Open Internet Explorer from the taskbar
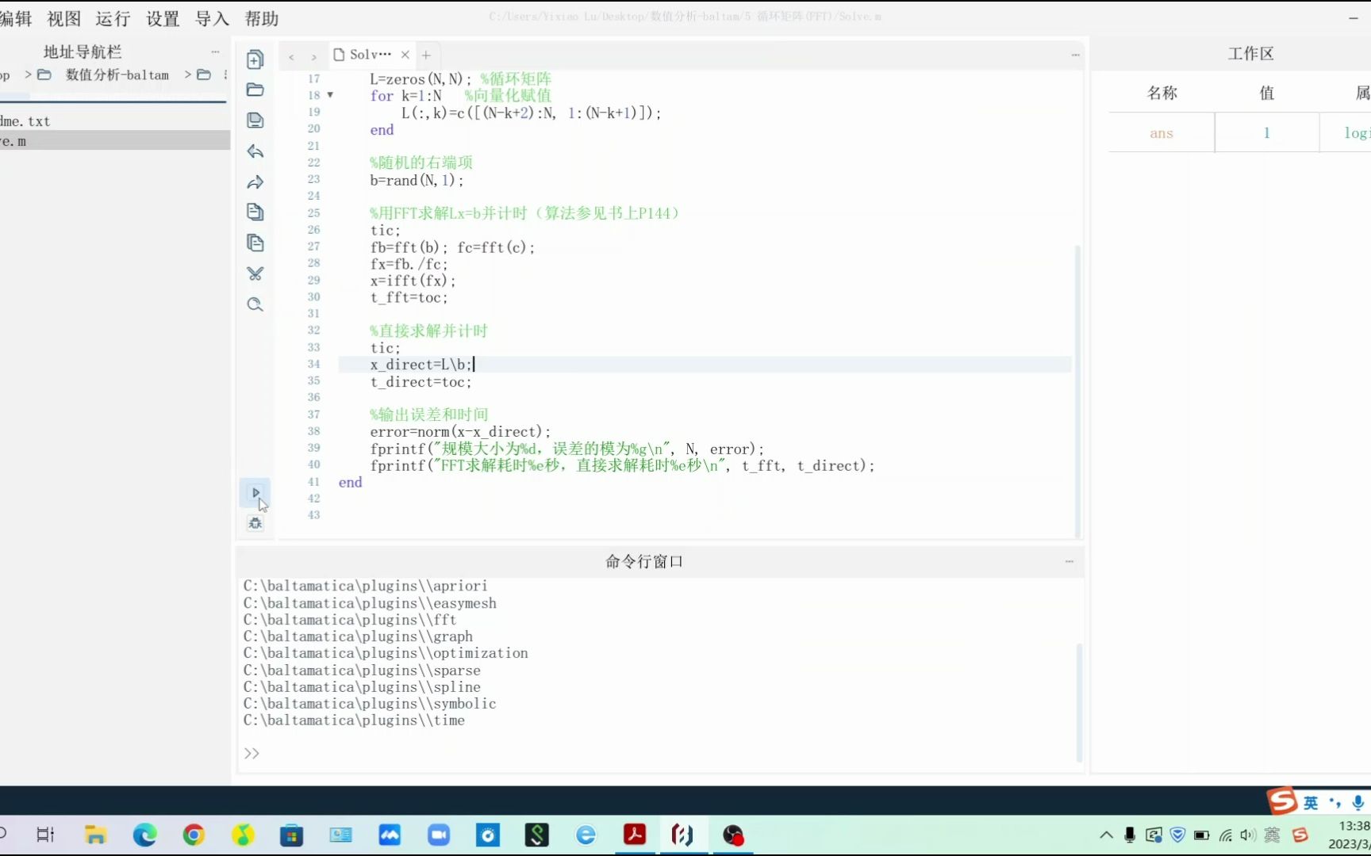1371x856 pixels. tap(586, 835)
